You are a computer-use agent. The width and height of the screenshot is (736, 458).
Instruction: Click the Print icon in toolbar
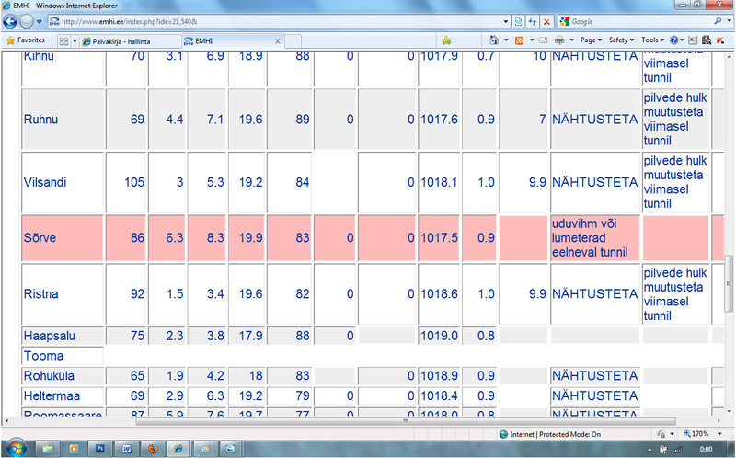(559, 40)
